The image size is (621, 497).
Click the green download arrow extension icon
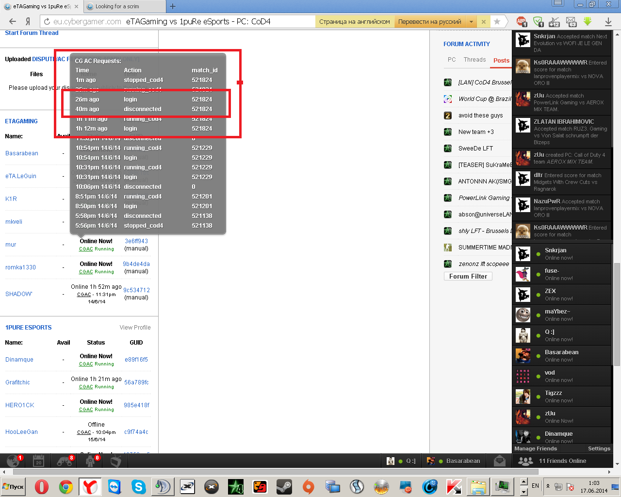[x=588, y=21]
